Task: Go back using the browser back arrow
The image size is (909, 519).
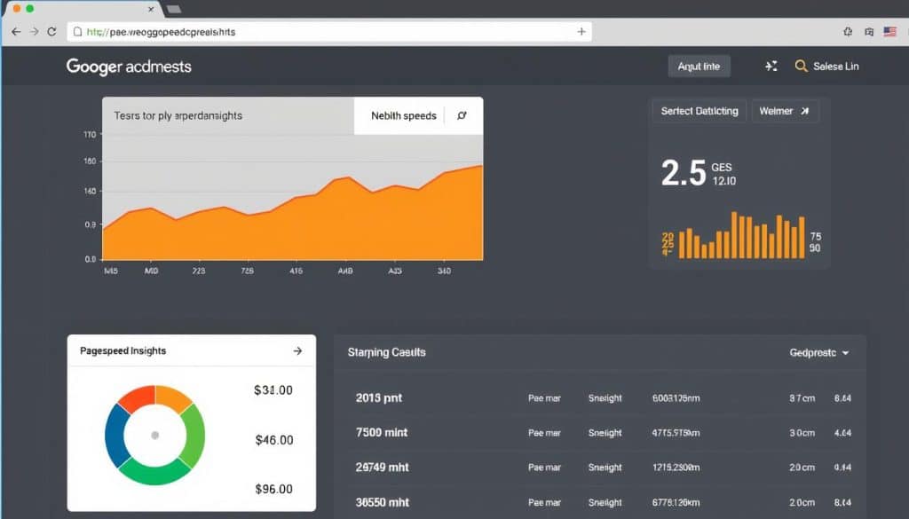Action: coord(16,32)
